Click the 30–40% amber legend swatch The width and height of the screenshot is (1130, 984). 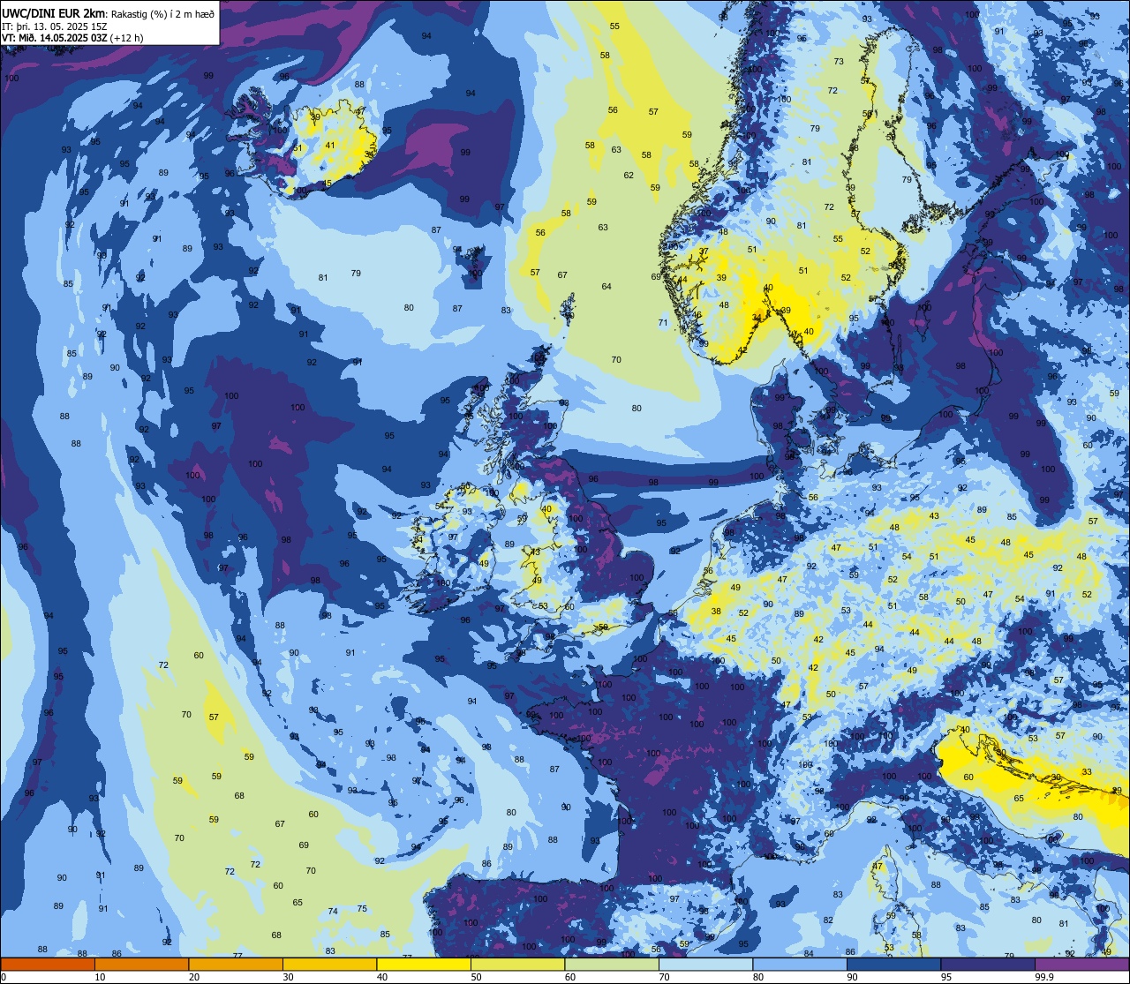click(x=330, y=965)
